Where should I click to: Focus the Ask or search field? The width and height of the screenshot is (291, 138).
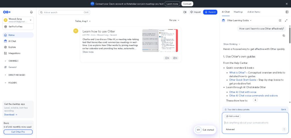[x=64, y=12]
